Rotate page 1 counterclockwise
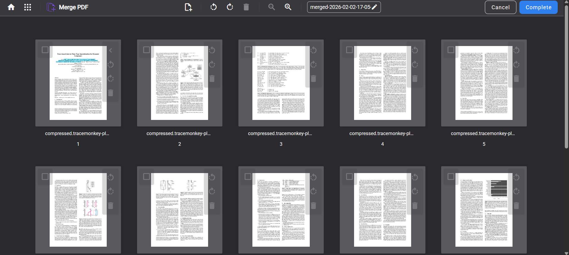The width and height of the screenshot is (569, 255). (111, 64)
